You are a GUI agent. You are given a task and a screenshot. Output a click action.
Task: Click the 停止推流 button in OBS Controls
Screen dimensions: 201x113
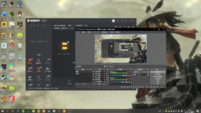(x=158, y=72)
